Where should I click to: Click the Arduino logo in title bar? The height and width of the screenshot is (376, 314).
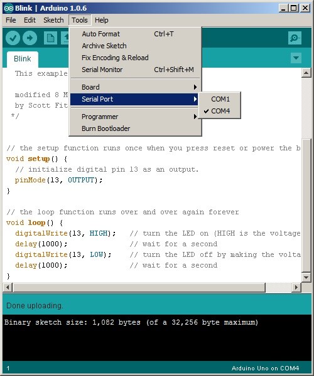(x=9, y=8)
